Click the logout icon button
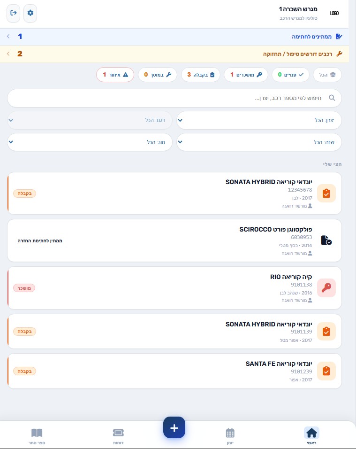The width and height of the screenshot is (356, 449). point(14,13)
